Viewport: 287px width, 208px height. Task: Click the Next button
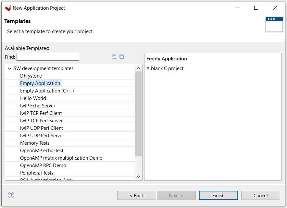176,196
